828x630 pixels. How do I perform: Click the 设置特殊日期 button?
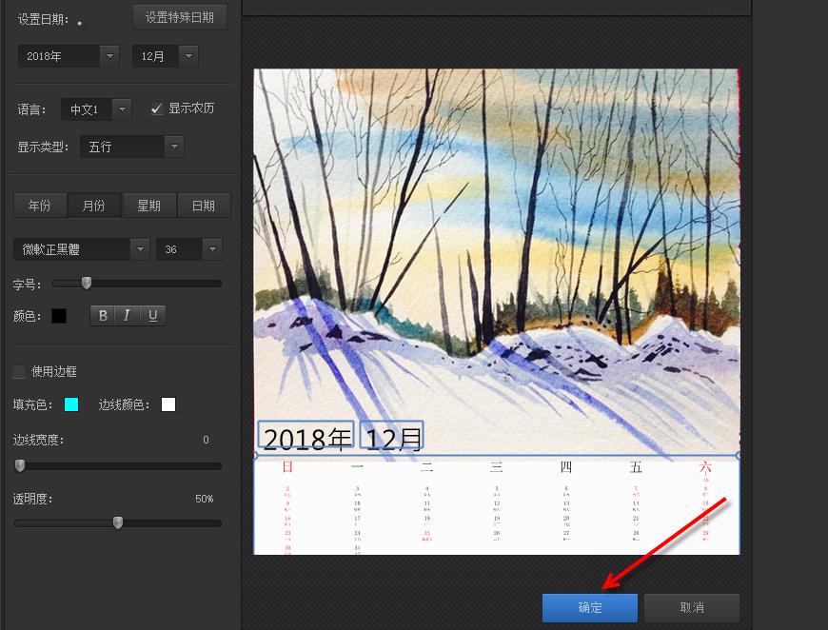tap(180, 17)
